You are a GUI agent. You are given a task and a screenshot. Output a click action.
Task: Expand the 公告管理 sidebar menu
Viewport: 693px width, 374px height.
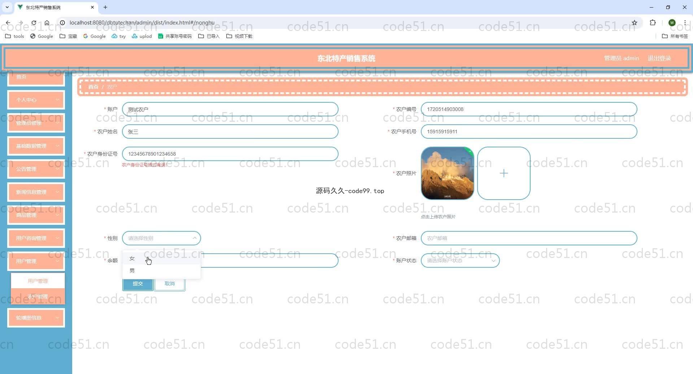coord(36,169)
